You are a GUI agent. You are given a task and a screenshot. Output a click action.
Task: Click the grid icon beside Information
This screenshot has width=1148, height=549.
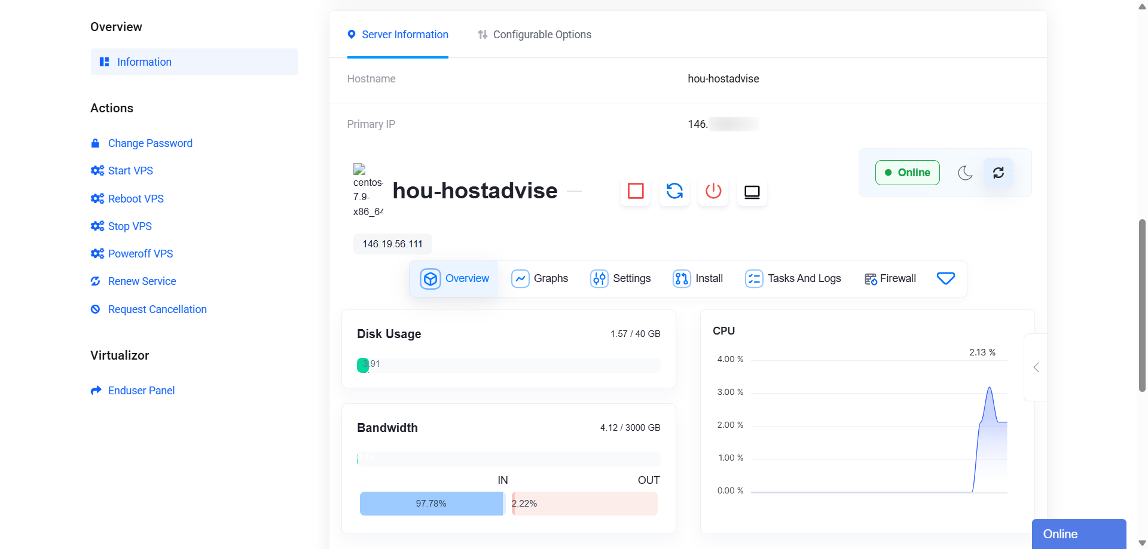pyautogui.click(x=104, y=62)
